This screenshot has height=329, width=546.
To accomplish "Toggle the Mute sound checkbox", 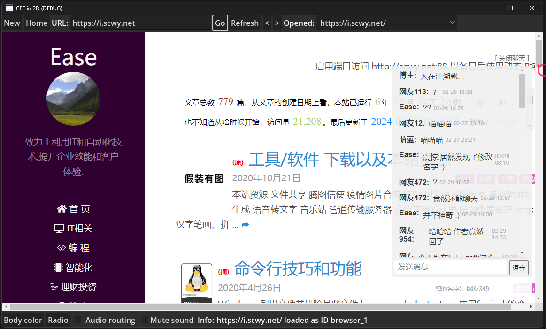I will 145,320.
